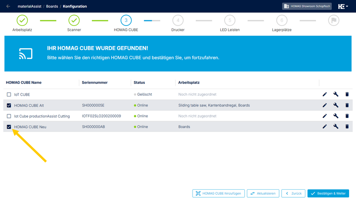Delete Iot Cube productionAssist Cutting entry
The height and width of the screenshot is (201, 356).
click(347, 116)
